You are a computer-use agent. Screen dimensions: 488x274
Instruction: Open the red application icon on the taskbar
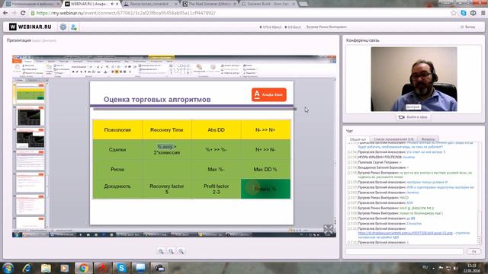tap(103, 268)
